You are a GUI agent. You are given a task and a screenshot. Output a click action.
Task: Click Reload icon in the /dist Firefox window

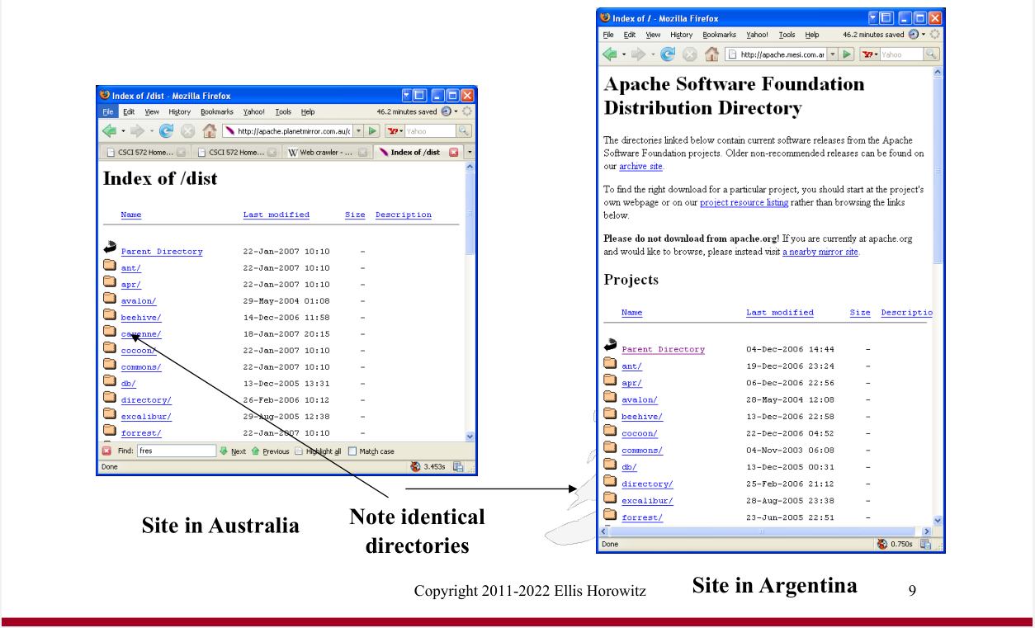[167, 131]
